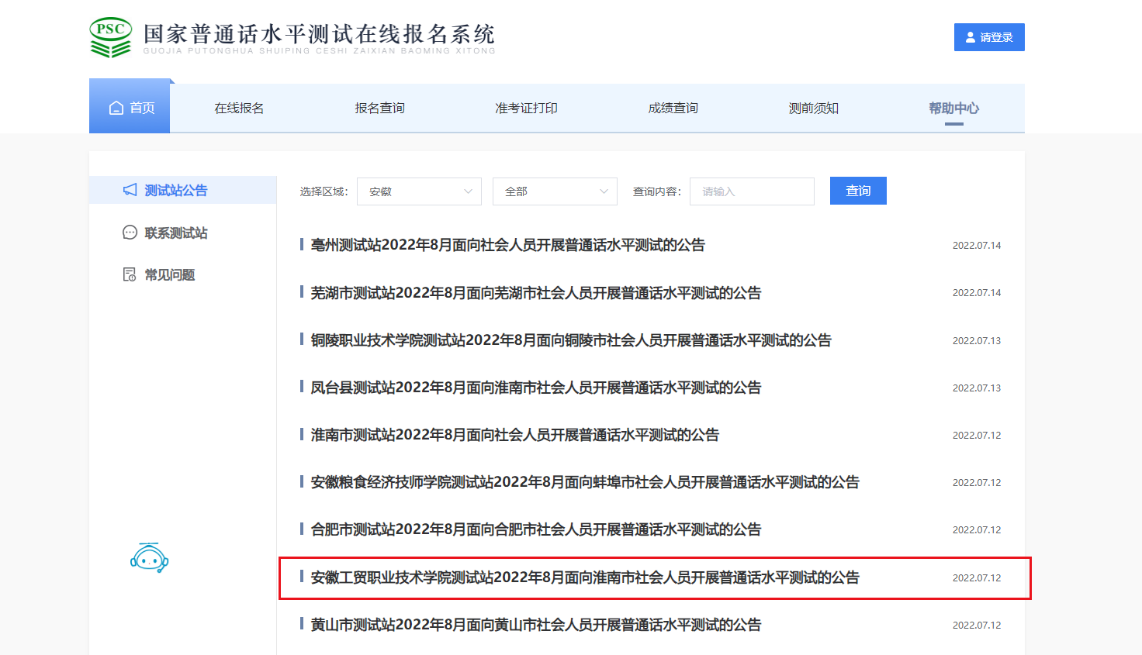Open the 帮助中心 tab
The height and width of the screenshot is (655, 1142).
pos(953,108)
